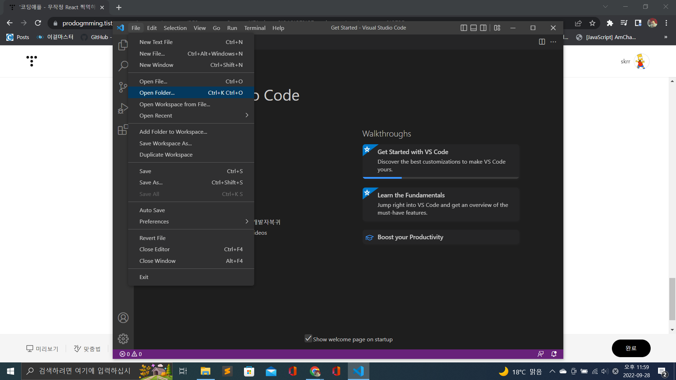The height and width of the screenshot is (380, 676).
Task: Toggle Primary Side Bar layout icon
Action: pyautogui.click(x=464, y=28)
